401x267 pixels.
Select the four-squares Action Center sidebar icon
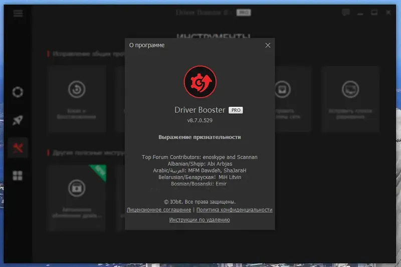pyautogui.click(x=18, y=176)
